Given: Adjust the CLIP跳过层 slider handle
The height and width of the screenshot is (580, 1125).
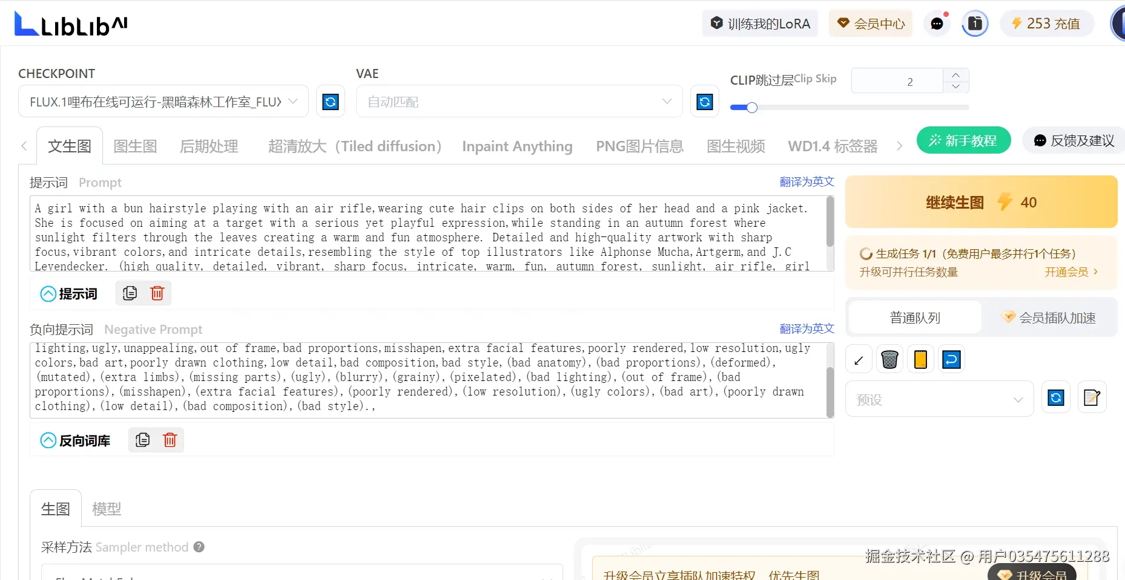Looking at the screenshot, I should pos(752,108).
